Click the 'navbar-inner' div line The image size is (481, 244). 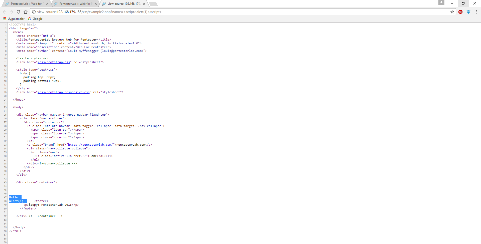(x=43, y=118)
